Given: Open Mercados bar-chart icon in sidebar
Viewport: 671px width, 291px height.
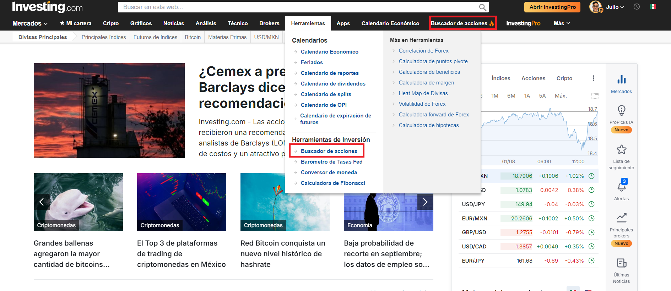Looking at the screenshot, I should pos(621,79).
